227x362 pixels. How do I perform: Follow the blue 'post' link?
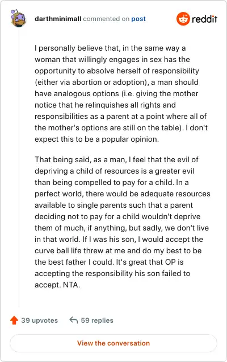coord(138,19)
